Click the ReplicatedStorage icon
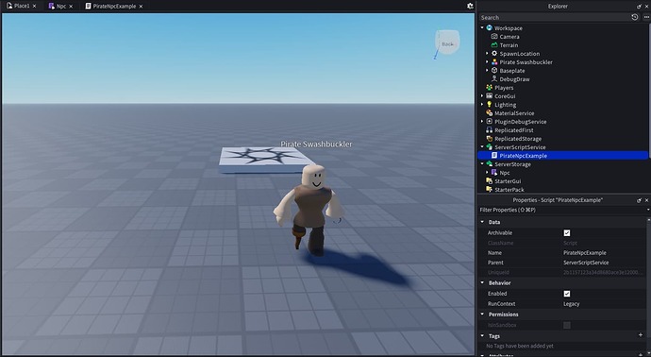The image size is (651, 357). (489, 139)
